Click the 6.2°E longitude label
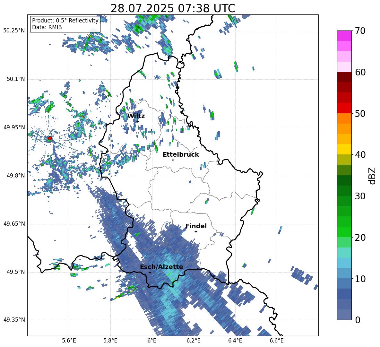The width and height of the screenshot is (380, 347). point(194,341)
